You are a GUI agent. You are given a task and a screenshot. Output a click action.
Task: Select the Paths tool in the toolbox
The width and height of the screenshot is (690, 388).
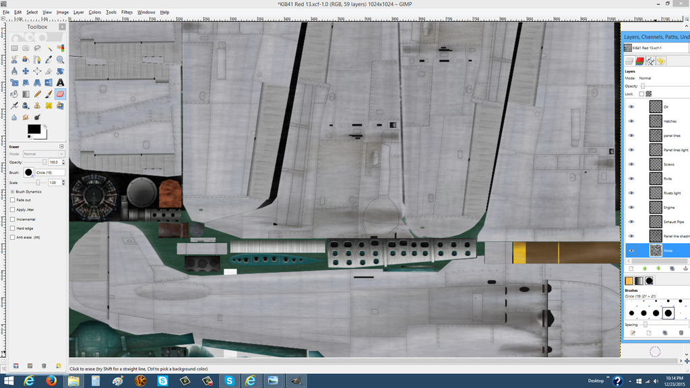(x=38, y=59)
